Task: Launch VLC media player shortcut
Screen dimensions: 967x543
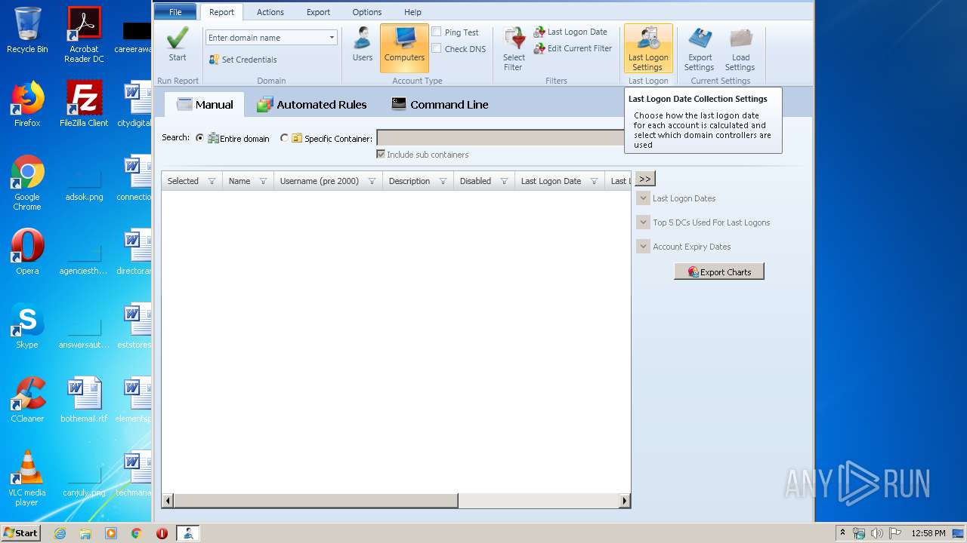Action: (x=27, y=478)
